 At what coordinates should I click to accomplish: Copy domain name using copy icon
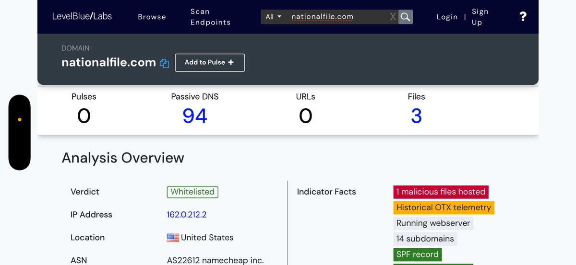click(x=165, y=63)
